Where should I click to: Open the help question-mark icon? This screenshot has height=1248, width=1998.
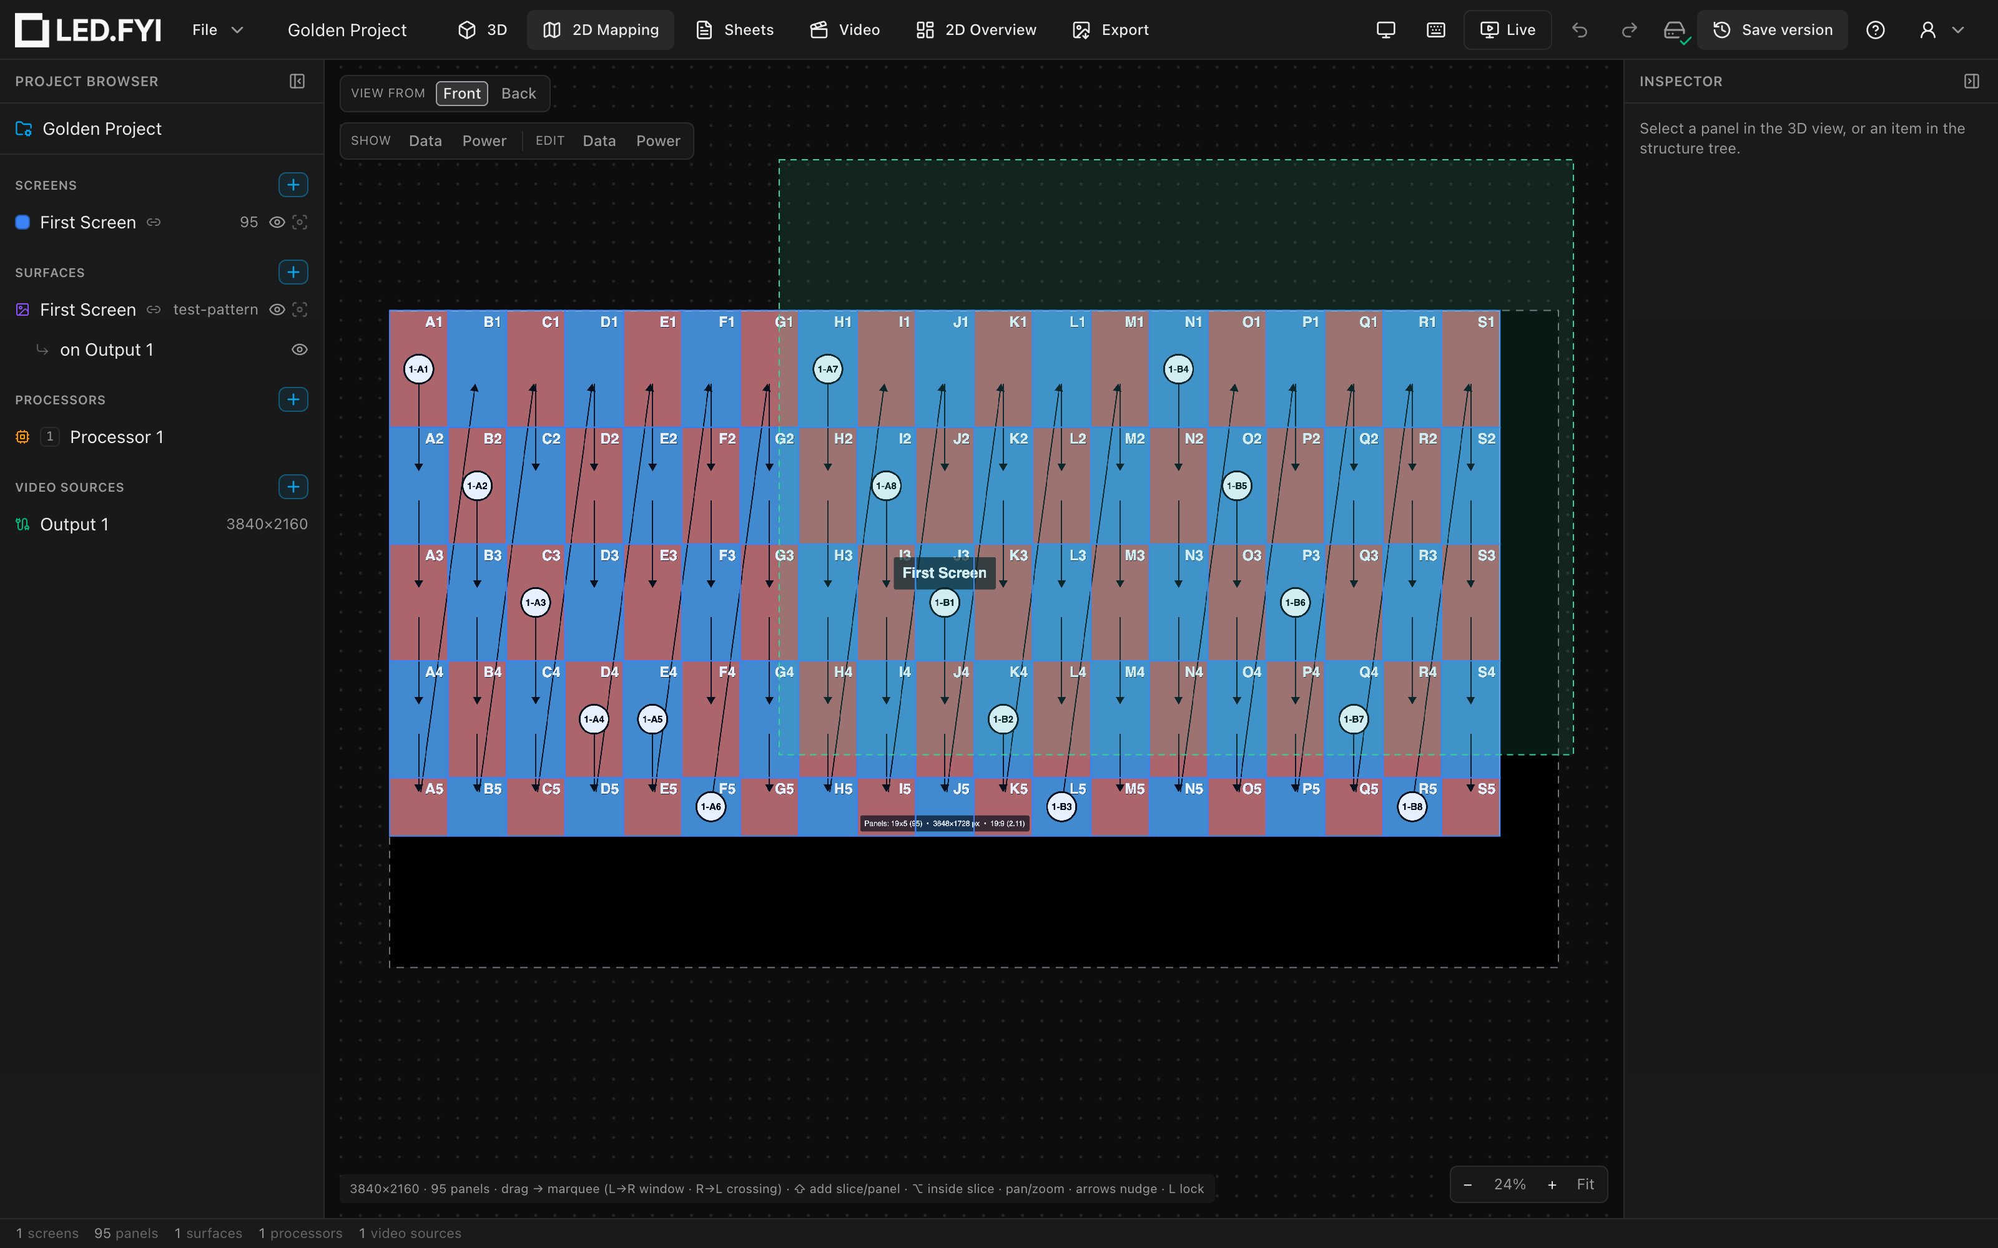pyautogui.click(x=1876, y=30)
